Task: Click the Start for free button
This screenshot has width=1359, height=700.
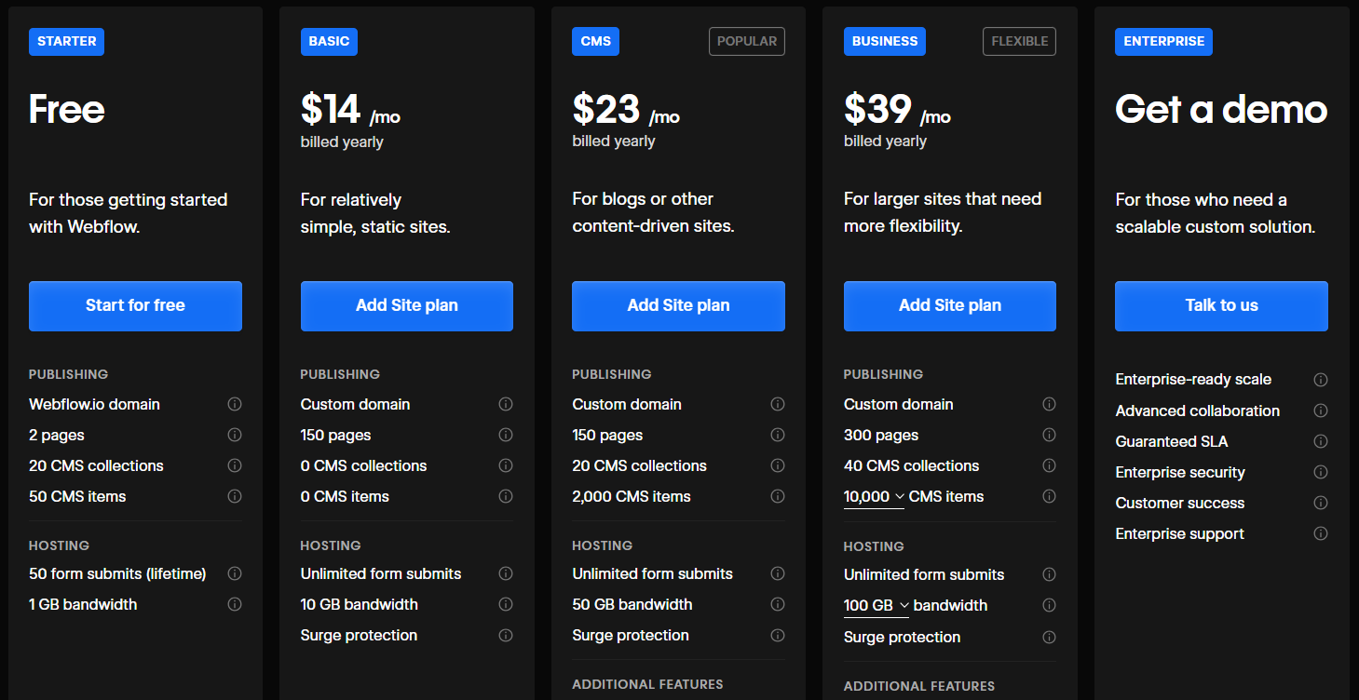Action: [135, 305]
